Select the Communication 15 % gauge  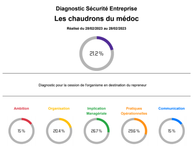(x=172, y=131)
